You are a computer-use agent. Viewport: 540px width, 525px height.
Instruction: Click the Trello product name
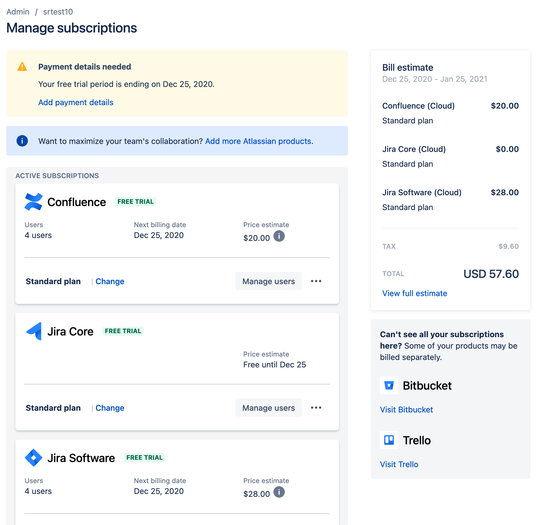pyautogui.click(x=417, y=440)
